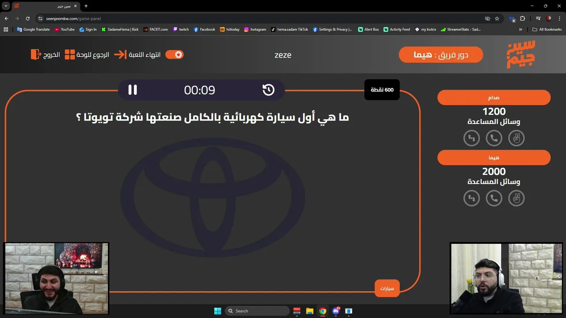
Task: Open the Activity Feed bookmark
Action: [397, 30]
